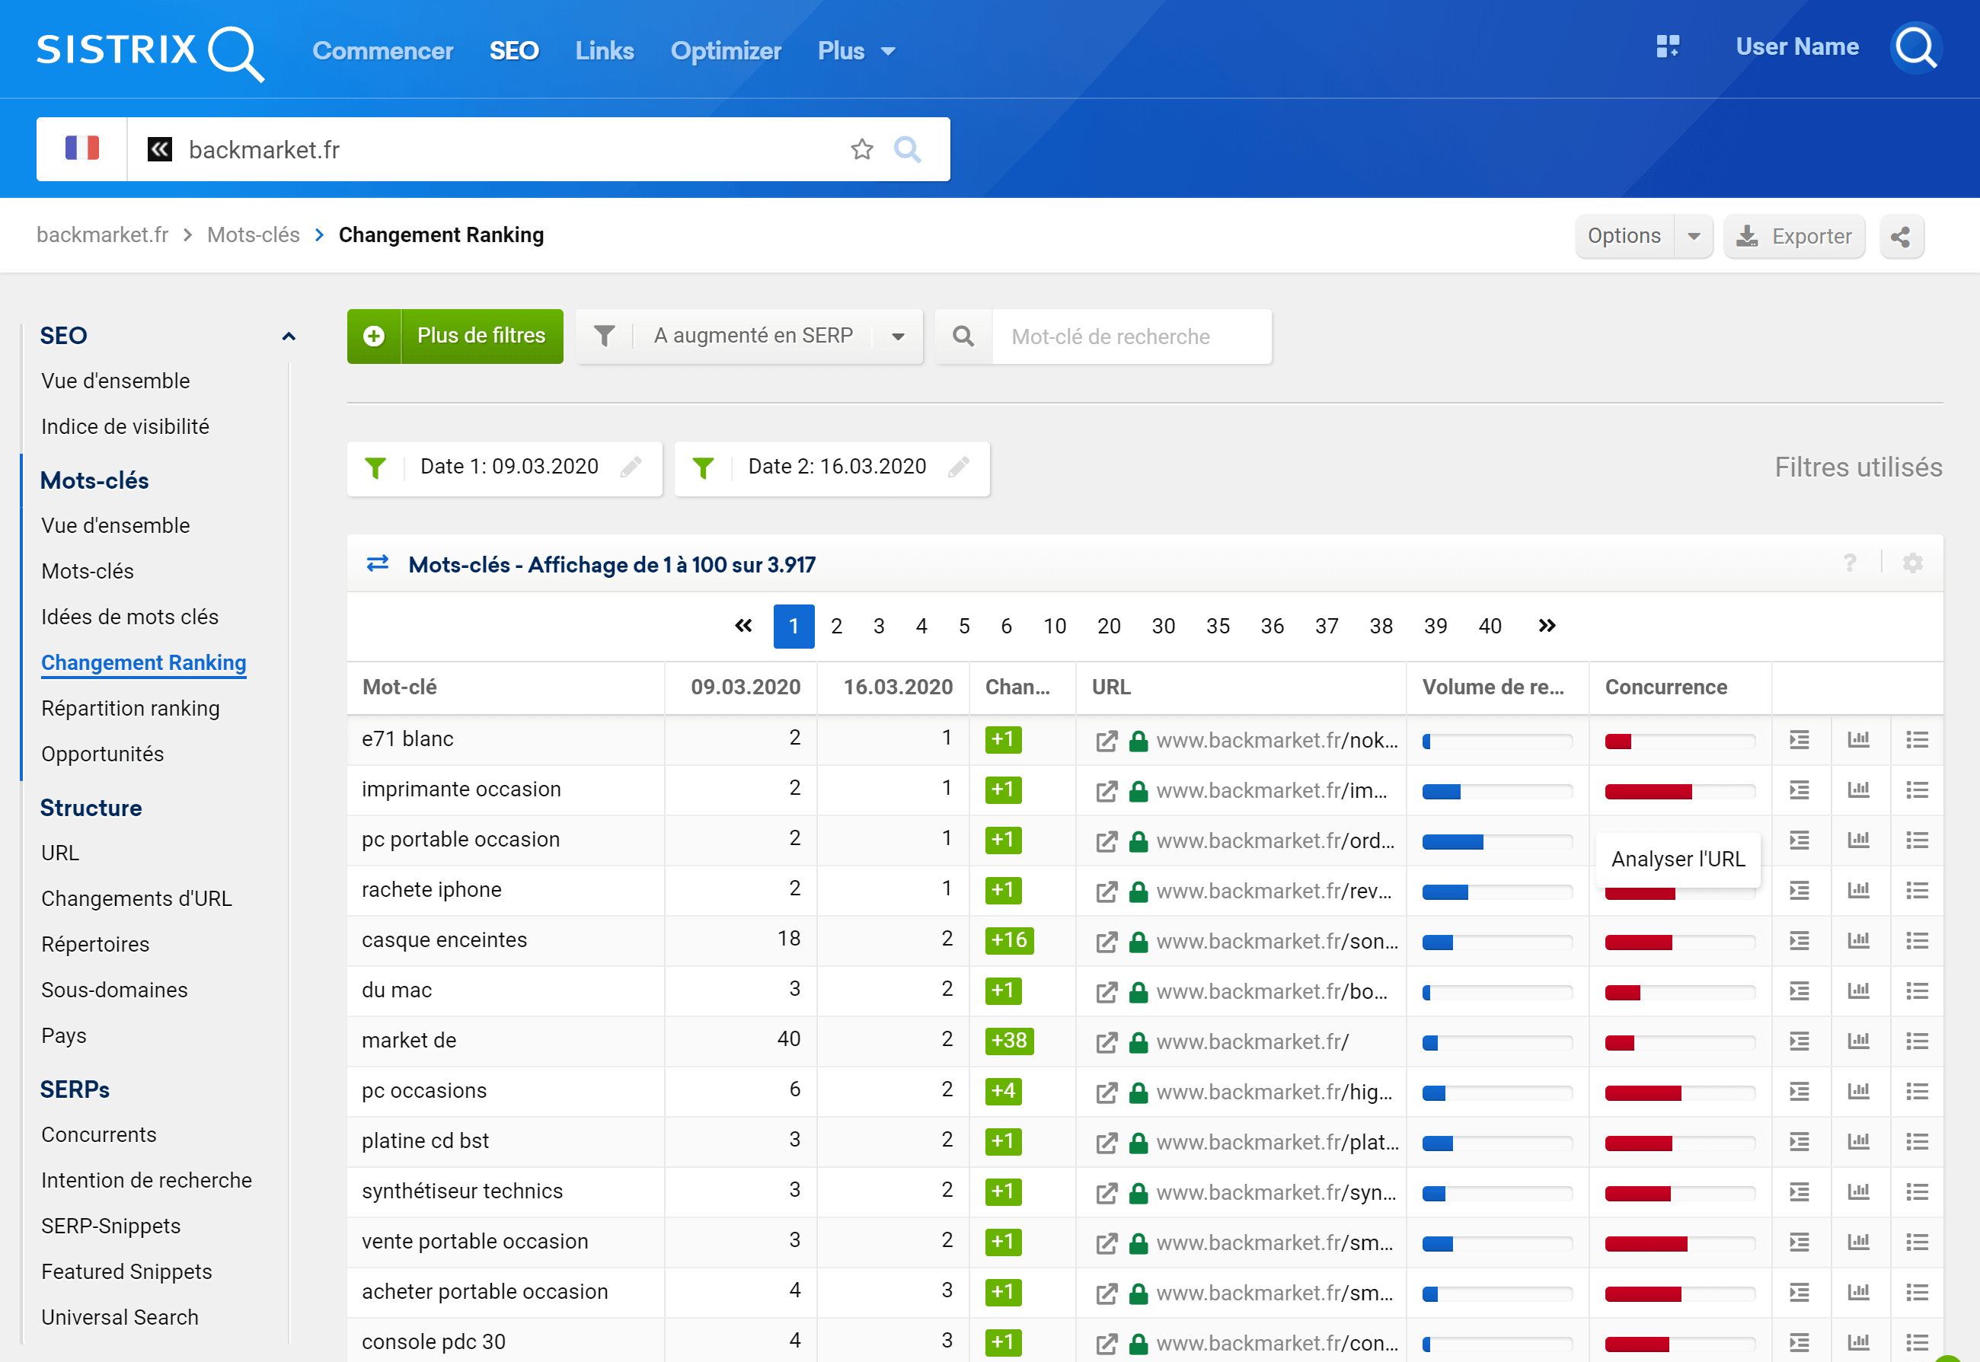This screenshot has width=1980, height=1362.
Task: Go to last page with double right arrows
Action: click(1547, 627)
